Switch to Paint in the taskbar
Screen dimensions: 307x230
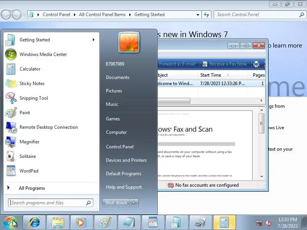click(x=105, y=222)
